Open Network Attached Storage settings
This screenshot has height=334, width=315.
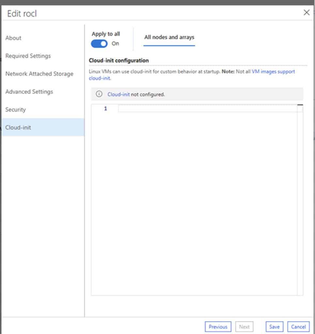[x=39, y=74]
